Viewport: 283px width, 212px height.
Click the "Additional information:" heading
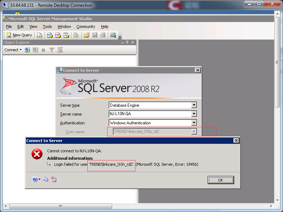click(x=70, y=158)
